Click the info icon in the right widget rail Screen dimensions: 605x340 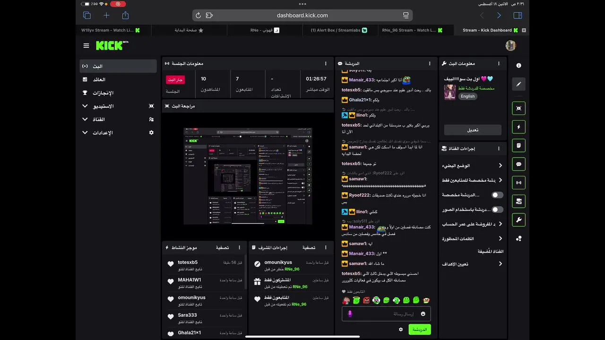pyautogui.click(x=519, y=66)
